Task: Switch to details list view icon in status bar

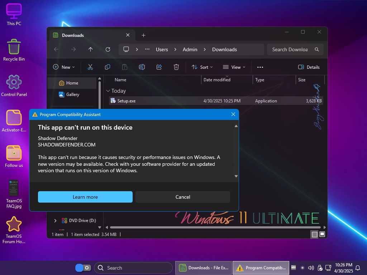Action: [x=314, y=234]
